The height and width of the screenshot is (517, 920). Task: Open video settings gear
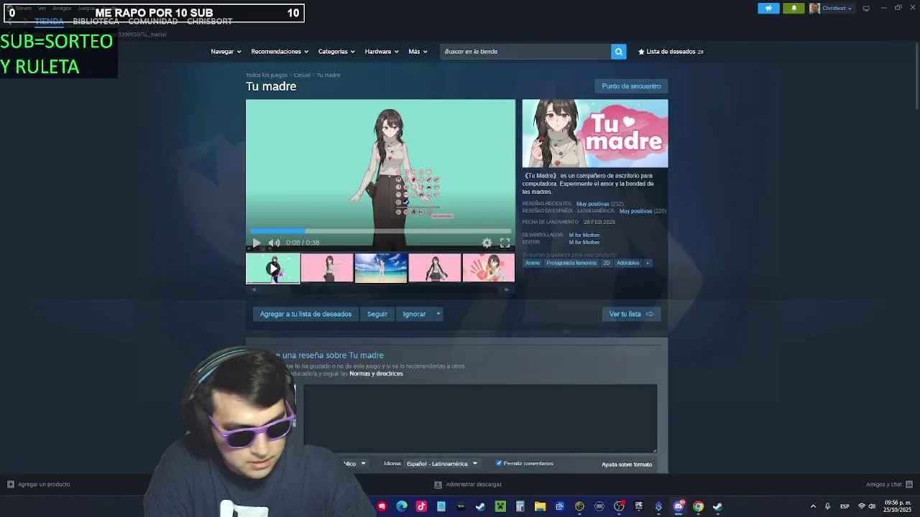487,243
